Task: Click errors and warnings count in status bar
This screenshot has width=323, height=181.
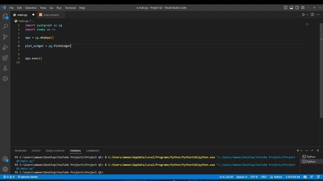Action: pyautogui.click(x=9, y=177)
